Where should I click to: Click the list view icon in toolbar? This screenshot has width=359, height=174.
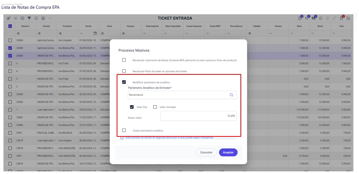tap(15, 18)
